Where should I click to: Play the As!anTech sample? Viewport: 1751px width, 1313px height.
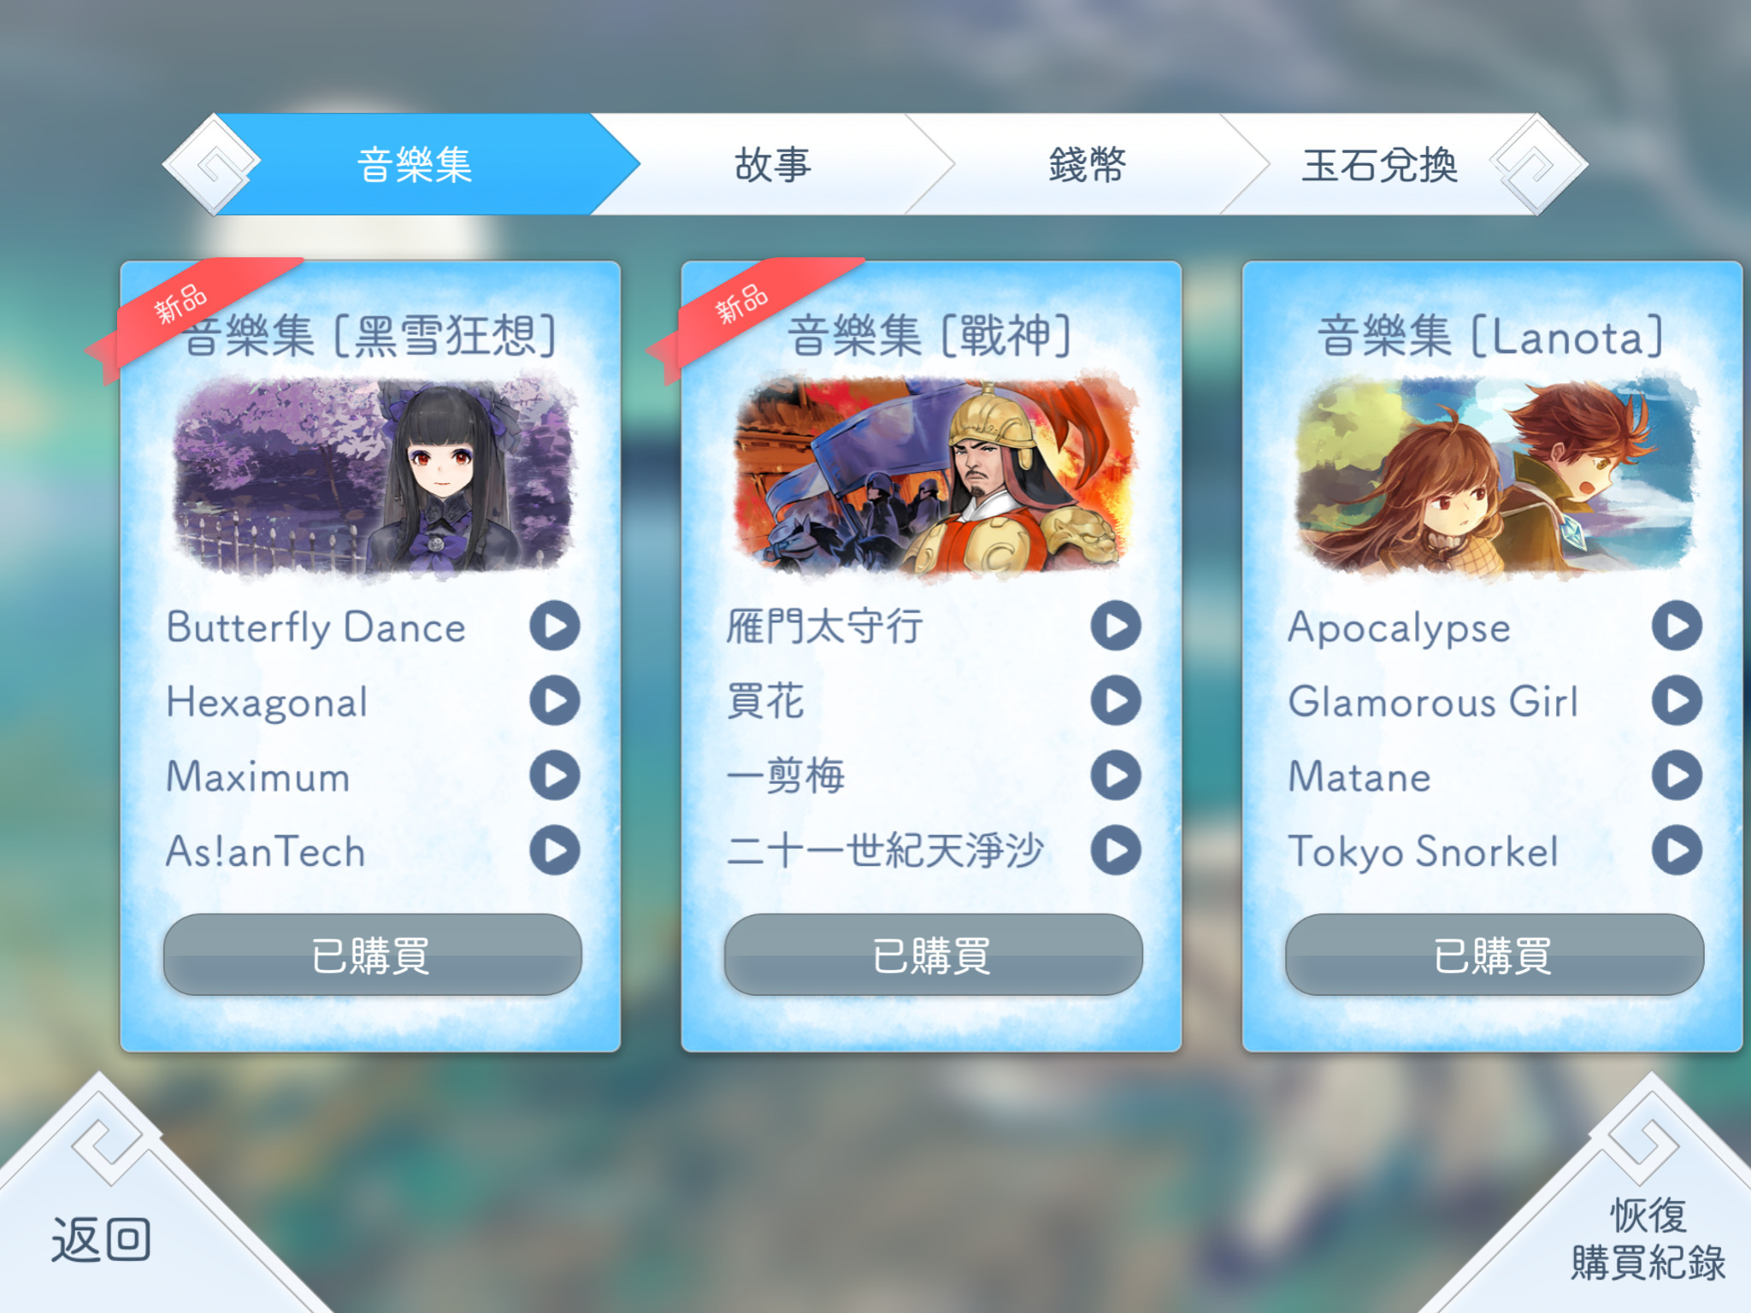(555, 851)
